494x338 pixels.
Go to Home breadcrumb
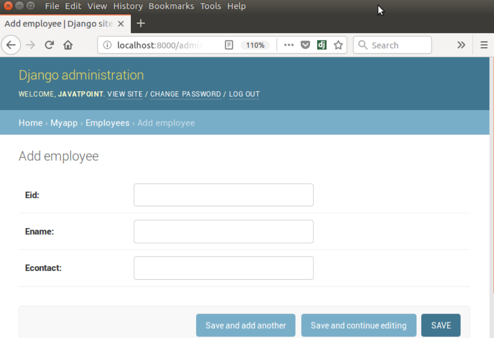[31, 123]
